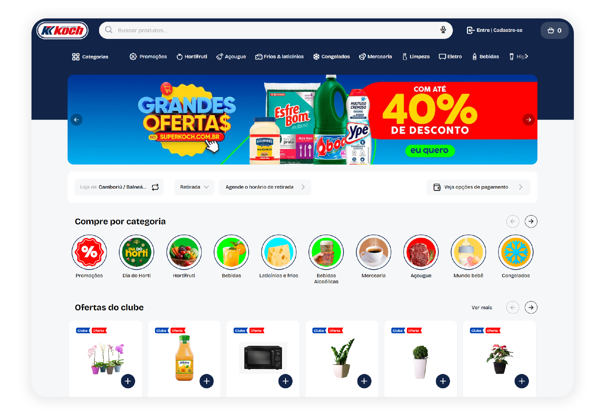Click the eu quero banner button

(430, 150)
